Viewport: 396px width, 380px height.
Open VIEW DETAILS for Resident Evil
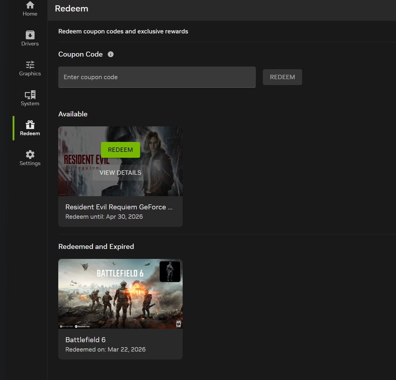coord(120,173)
